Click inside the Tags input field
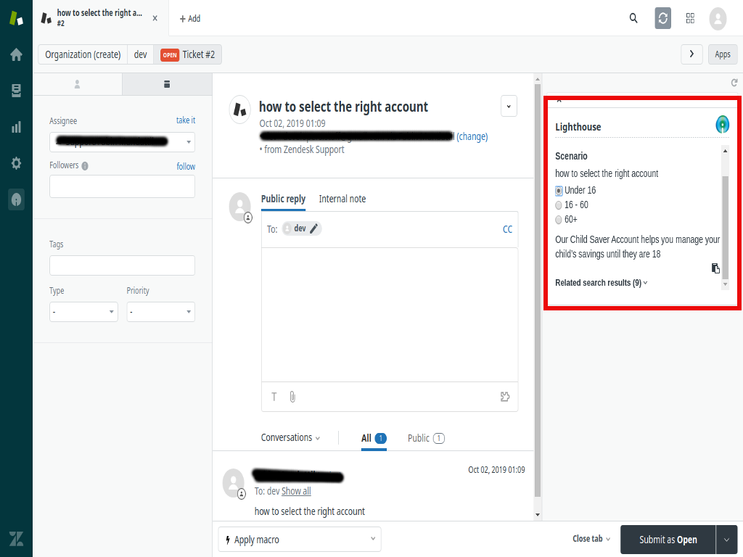The image size is (743, 557). click(x=121, y=265)
